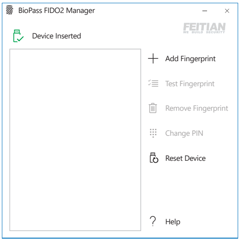Click the plus icon for Add Fingerprint
Image resolution: width=240 pixels, height=240 pixels.
pyautogui.click(x=153, y=58)
